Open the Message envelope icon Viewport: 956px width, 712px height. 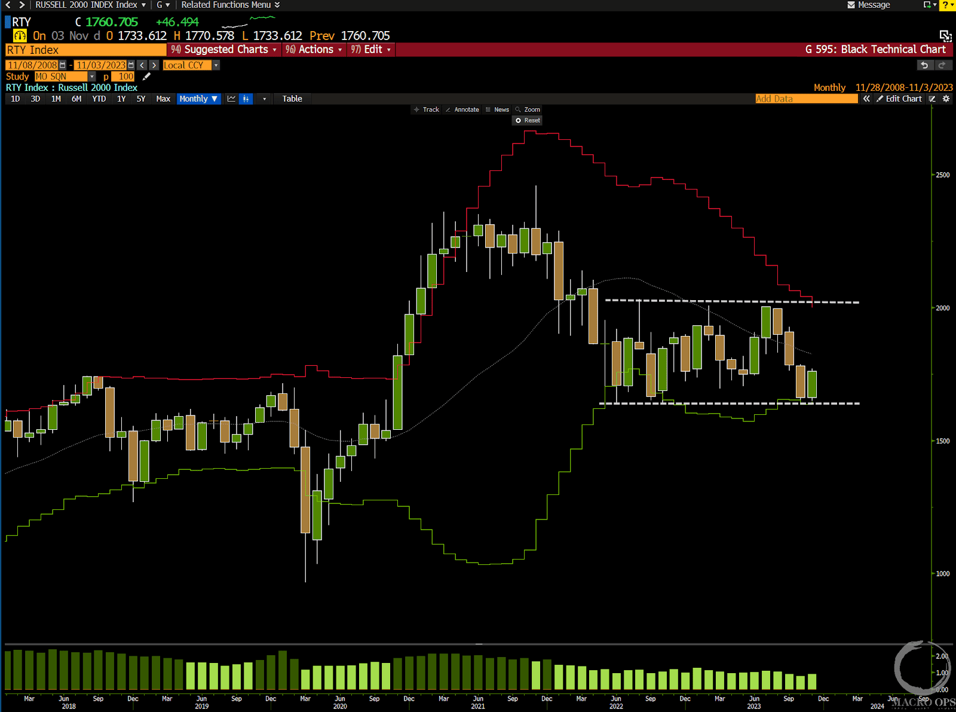[851, 5]
